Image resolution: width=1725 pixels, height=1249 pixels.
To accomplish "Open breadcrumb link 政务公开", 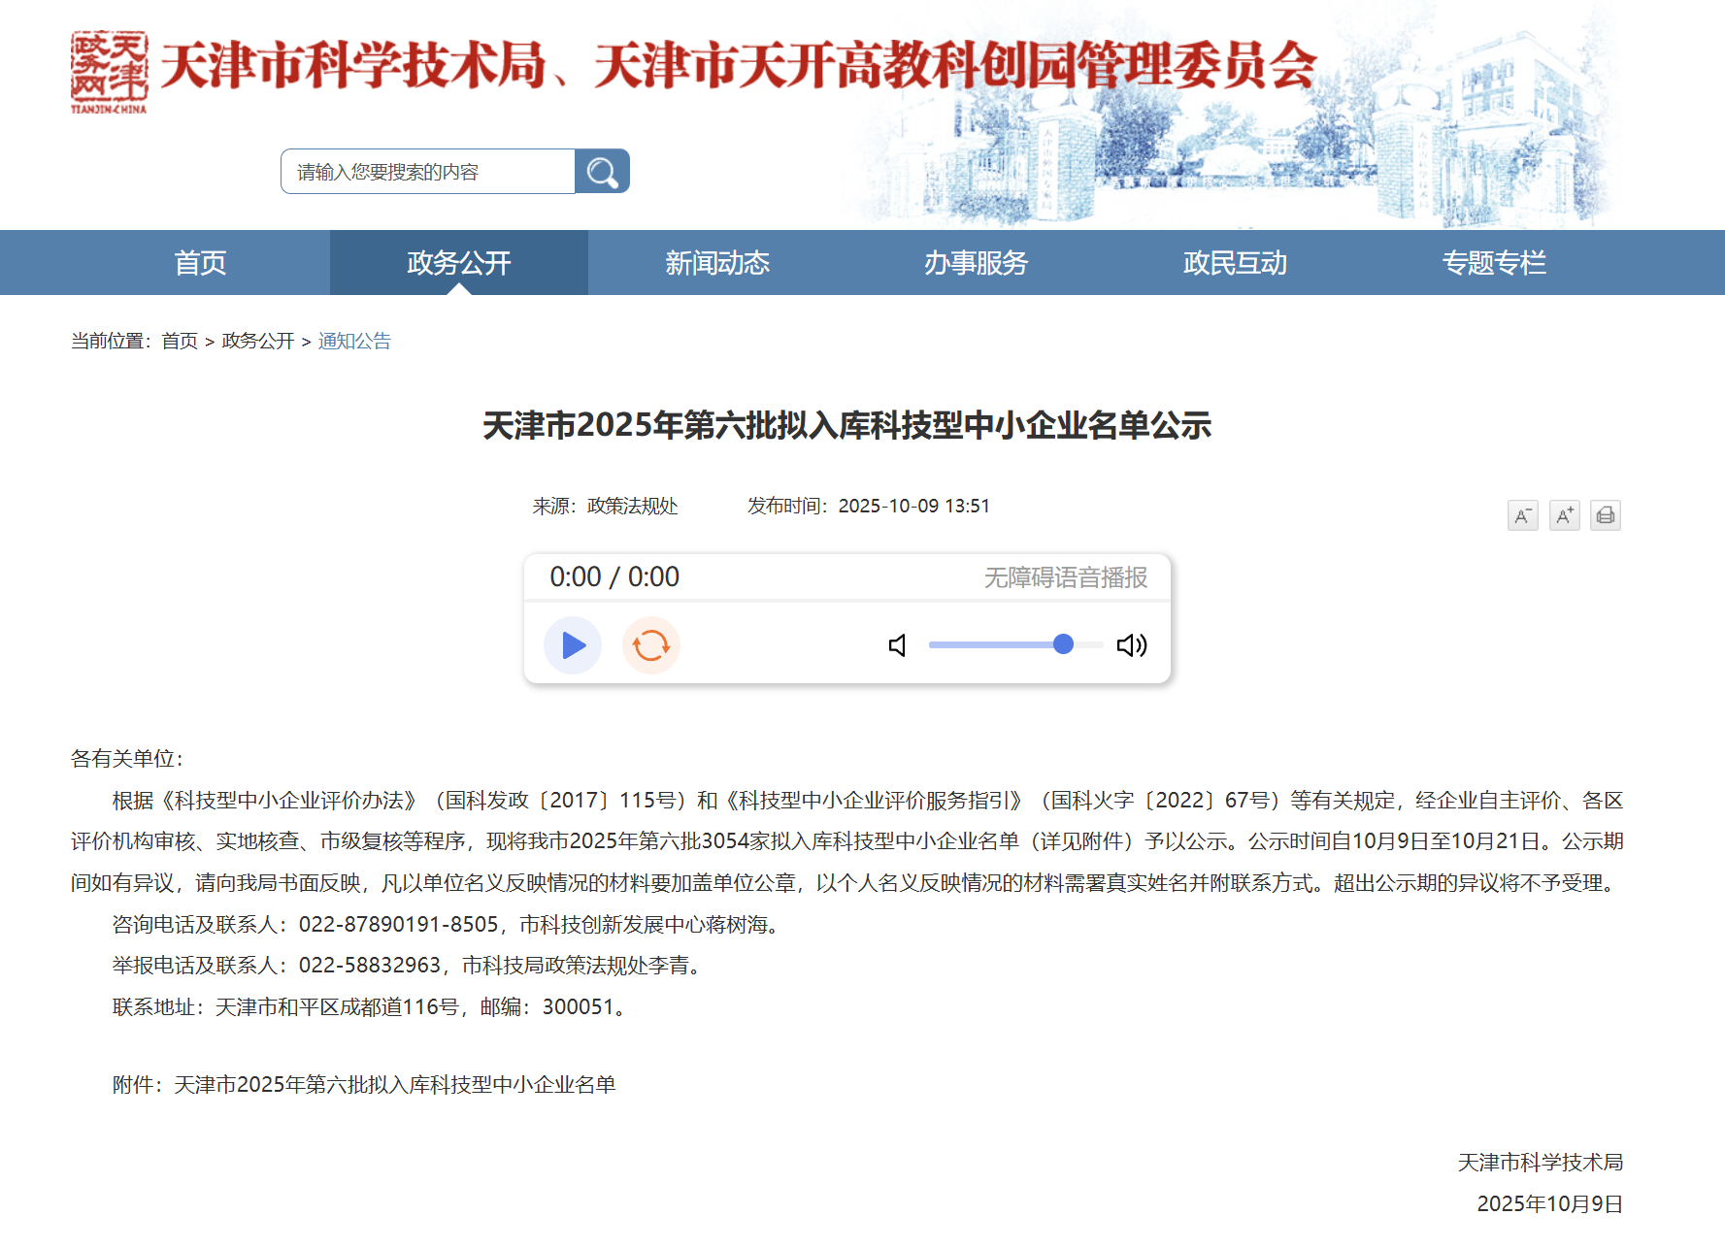I will 257,342.
